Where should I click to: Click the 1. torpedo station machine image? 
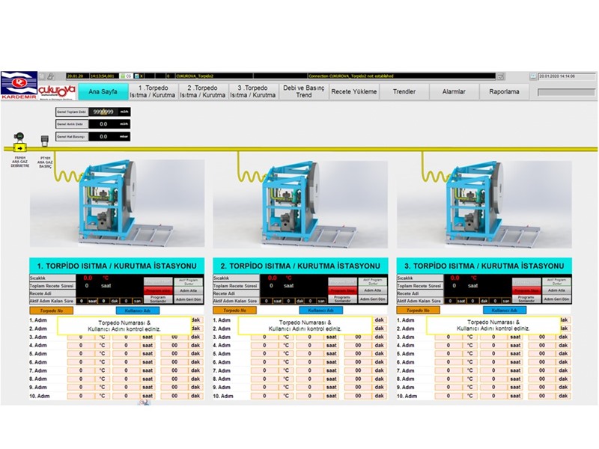click(x=118, y=204)
